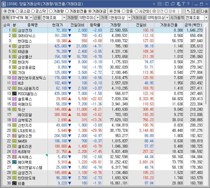Click stock name 케이엔알시스템 in the list
210x188 pixels.
coord(30,168)
